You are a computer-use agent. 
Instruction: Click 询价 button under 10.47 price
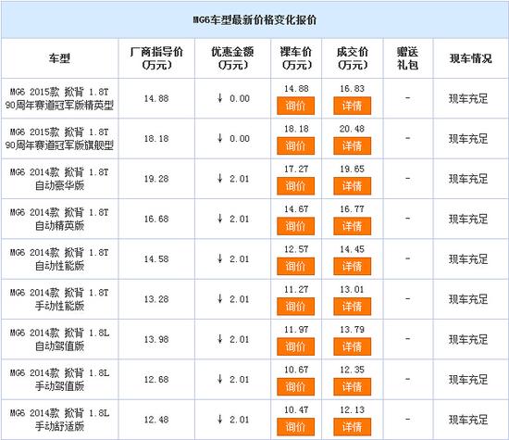(295, 427)
